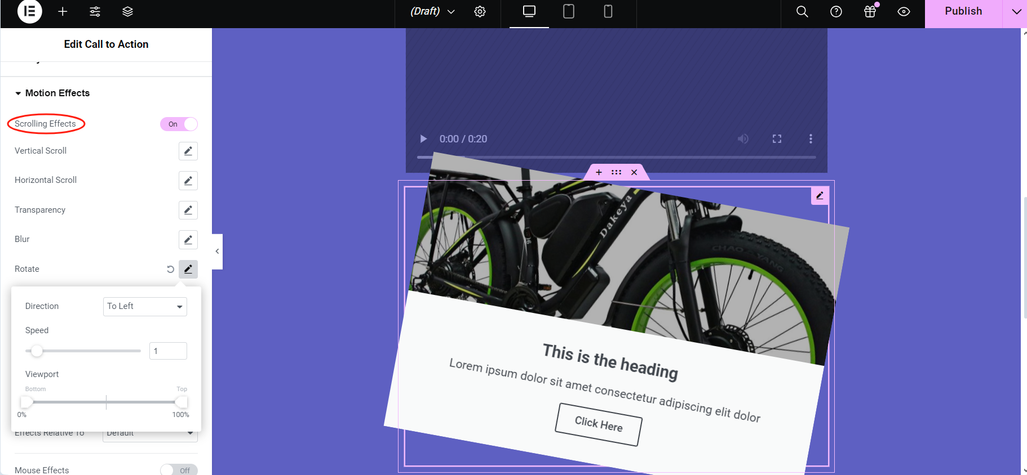Screen dimensions: 1027x475
Task: Switch to tablet device view
Action: 569,11
